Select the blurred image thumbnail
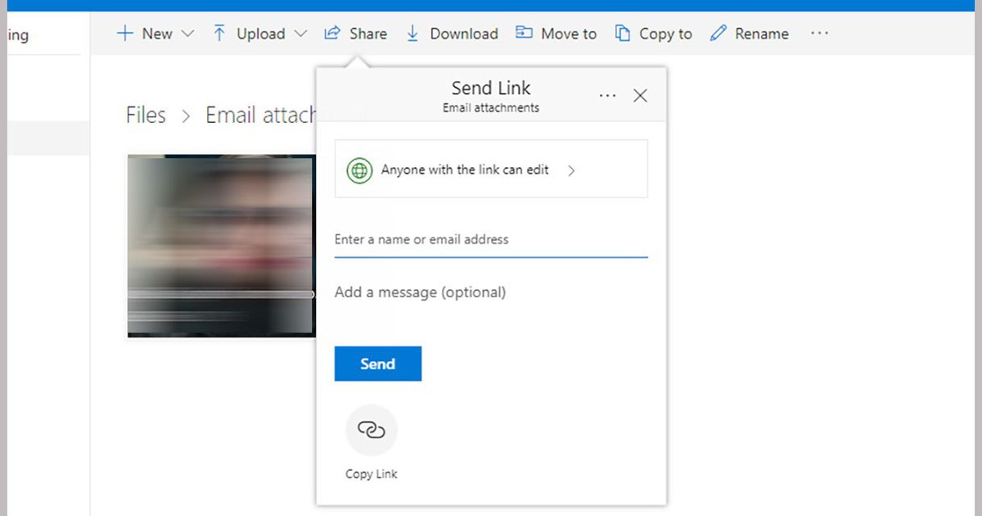The image size is (982, 516). point(220,246)
